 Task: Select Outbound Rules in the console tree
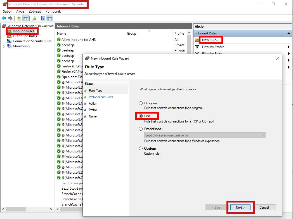[24, 36]
